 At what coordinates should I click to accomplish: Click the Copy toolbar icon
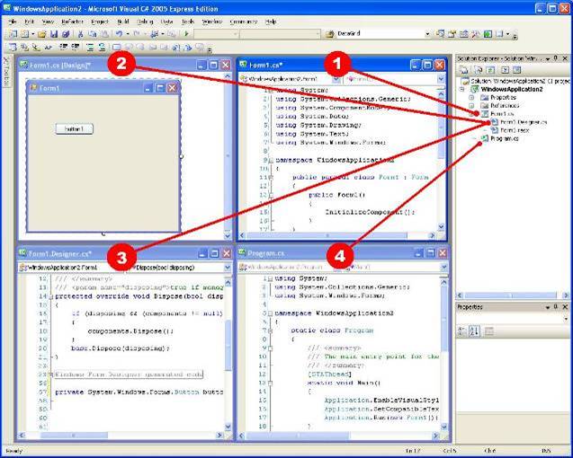[93, 34]
